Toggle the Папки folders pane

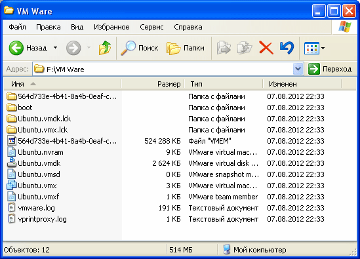pyautogui.click(x=186, y=48)
